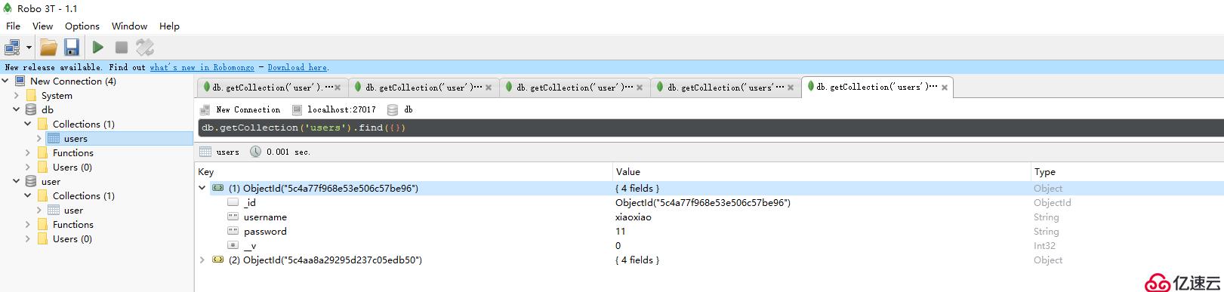Screen dimensions: 1224x292
Task: Expand the Functions folder under db
Action: (x=28, y=152)
